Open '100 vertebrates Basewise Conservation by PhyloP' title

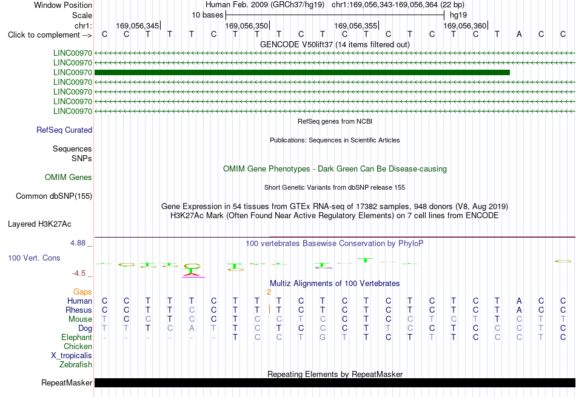pyautogui.click(x=335, y=244)
